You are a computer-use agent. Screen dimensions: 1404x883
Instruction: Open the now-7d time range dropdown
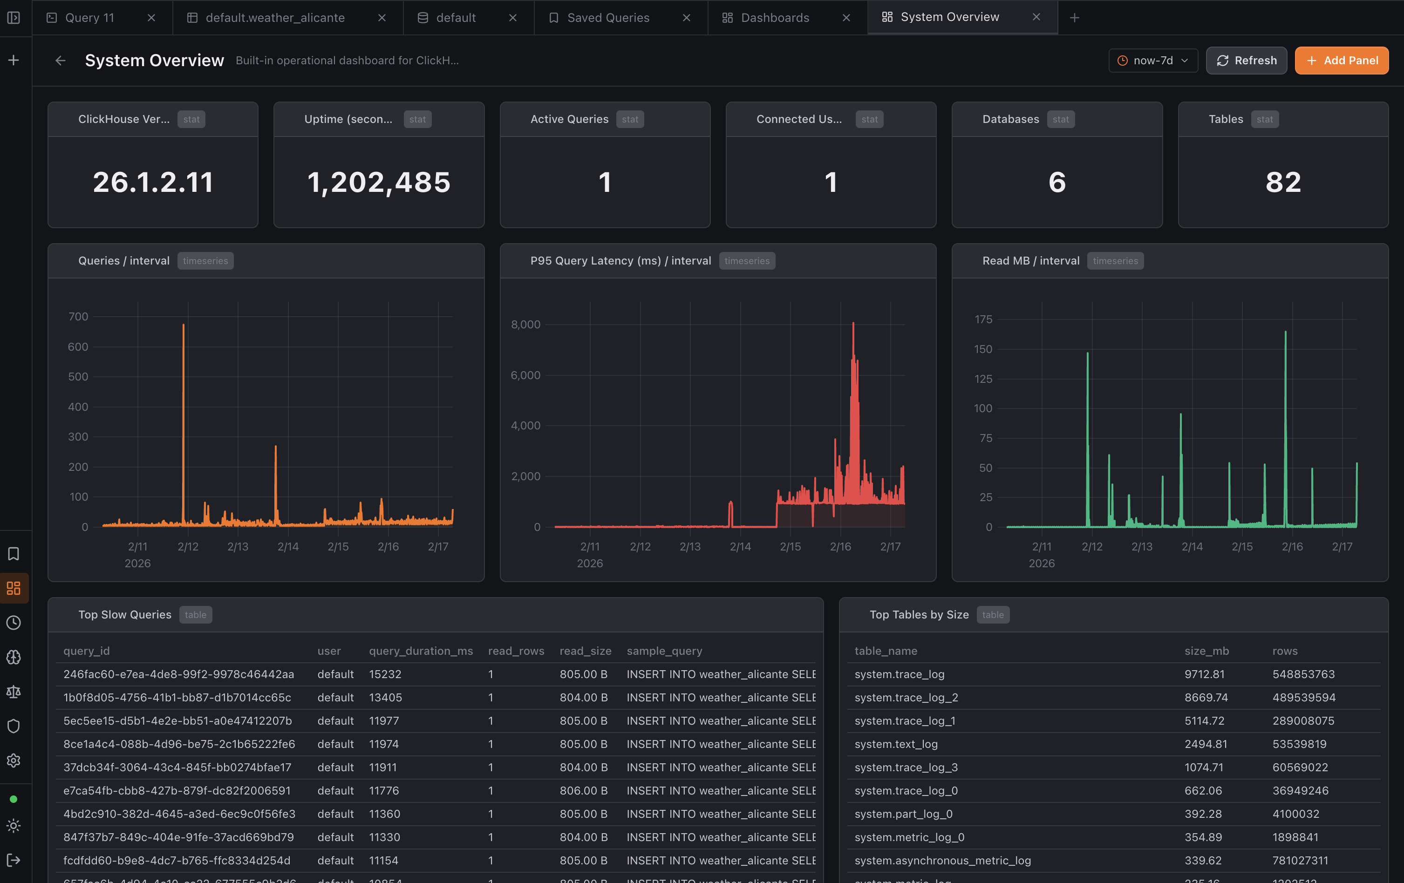point(1153,60)
